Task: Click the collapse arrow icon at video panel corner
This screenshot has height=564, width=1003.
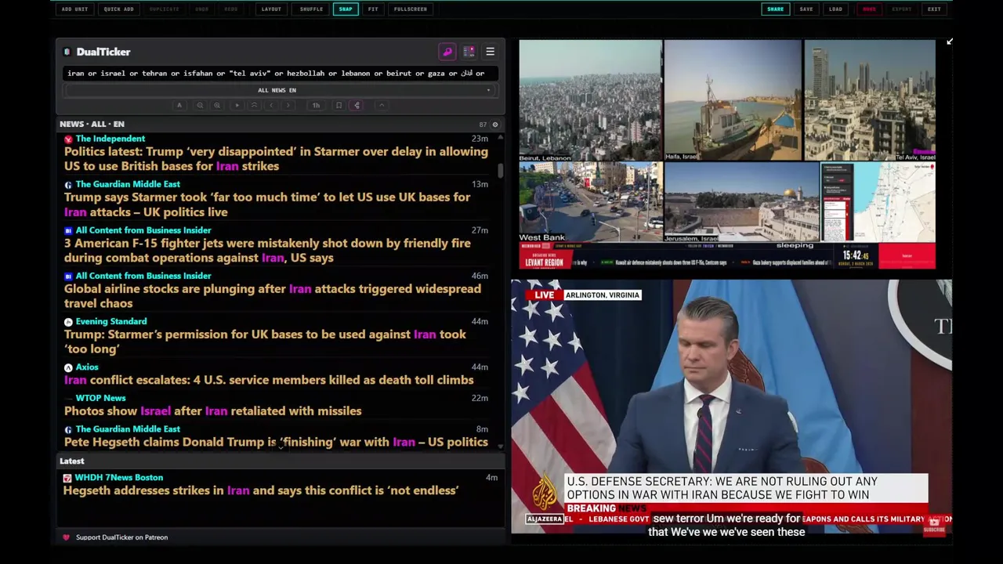Action: point(949,42)
